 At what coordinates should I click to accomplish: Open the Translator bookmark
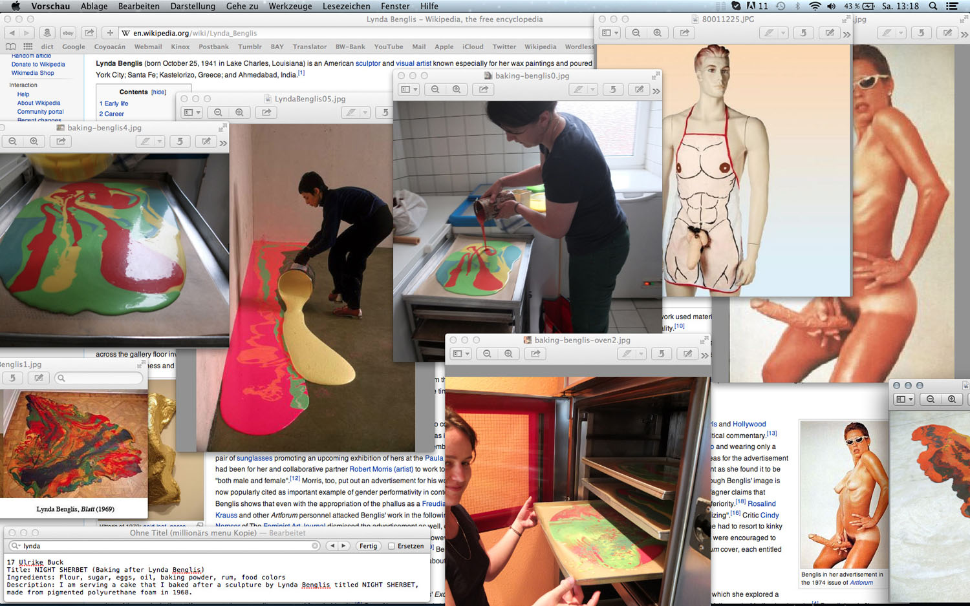point(309,47)
